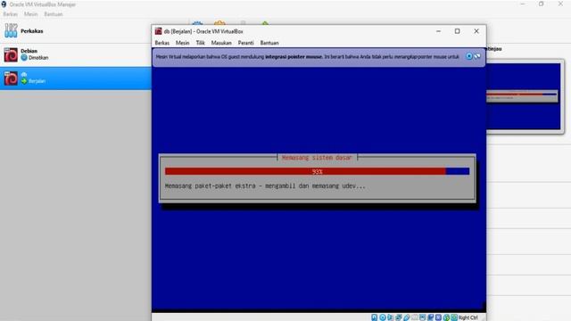Open Mesin menu in the db VM window

click(182, 43)
